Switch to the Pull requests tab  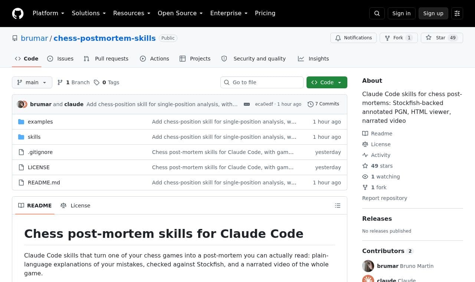tap(106, 59)
